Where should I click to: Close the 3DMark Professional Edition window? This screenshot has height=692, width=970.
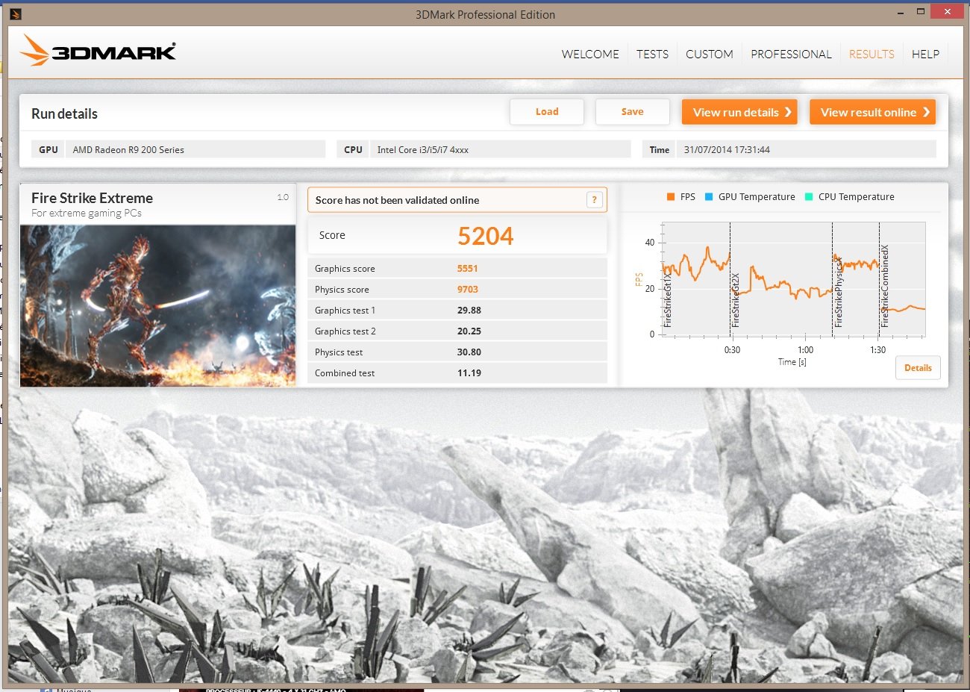(948, 11)
